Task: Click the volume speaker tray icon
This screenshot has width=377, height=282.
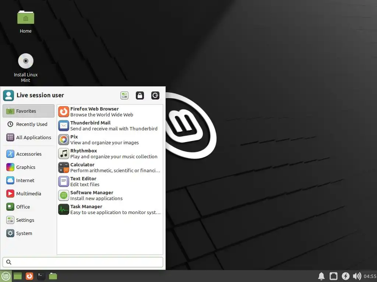Action: [x=357, y=276]
